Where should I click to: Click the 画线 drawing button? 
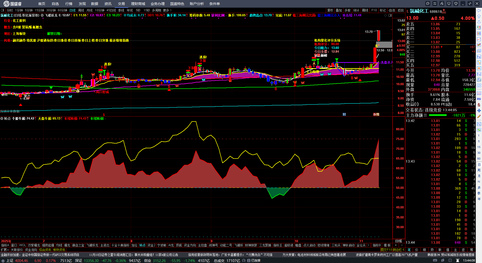tap(365, 10)
